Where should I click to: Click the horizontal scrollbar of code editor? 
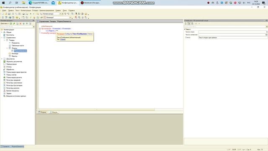(x=97, y=109)
